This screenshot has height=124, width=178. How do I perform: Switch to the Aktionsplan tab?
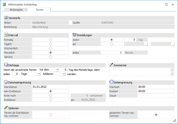coord(16,10)
